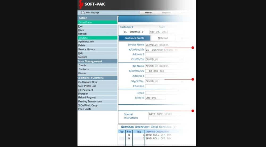
Task: Choose Update from the Action list
Action: pyautogui.click(x=83, y=38)
